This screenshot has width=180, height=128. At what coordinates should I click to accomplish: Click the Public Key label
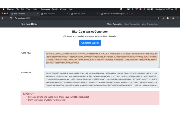click(26, 53)
